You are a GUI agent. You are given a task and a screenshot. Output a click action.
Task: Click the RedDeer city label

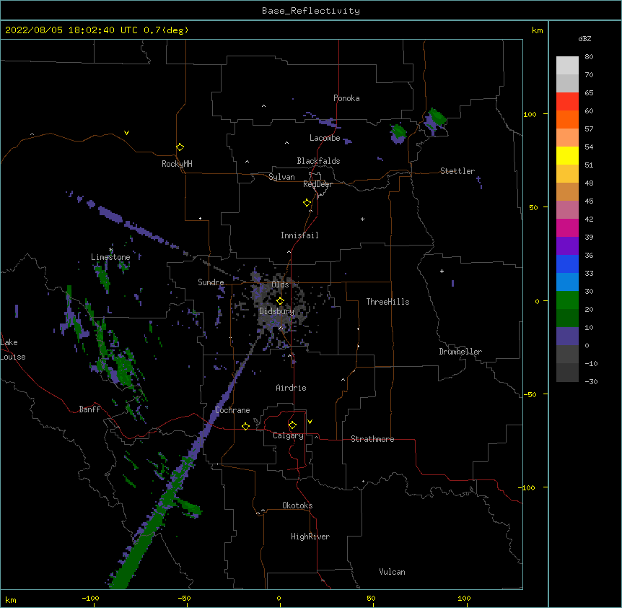(317, 184)
